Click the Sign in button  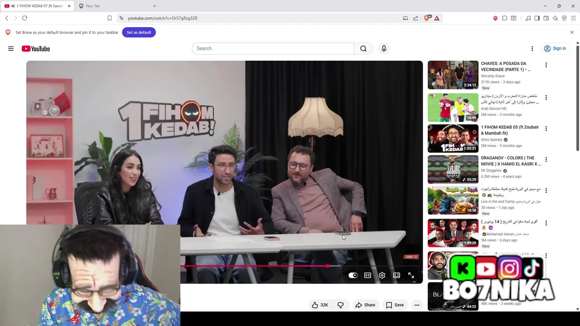(555, 48)
